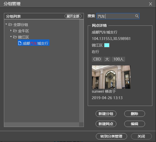Click the document icon beside 成都汽车城支行

pyautogui.click(x=20, y=43)
